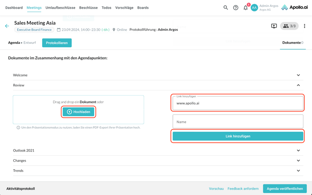Open the Feedback anfordern link

tap(243, 189)
